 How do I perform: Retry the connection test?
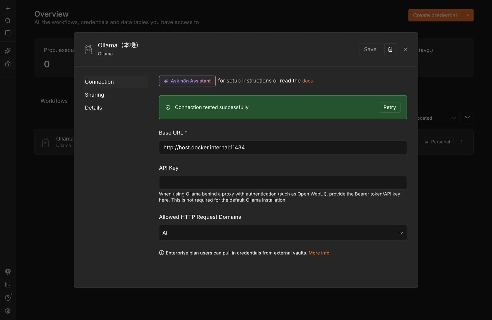coord(390,107)
